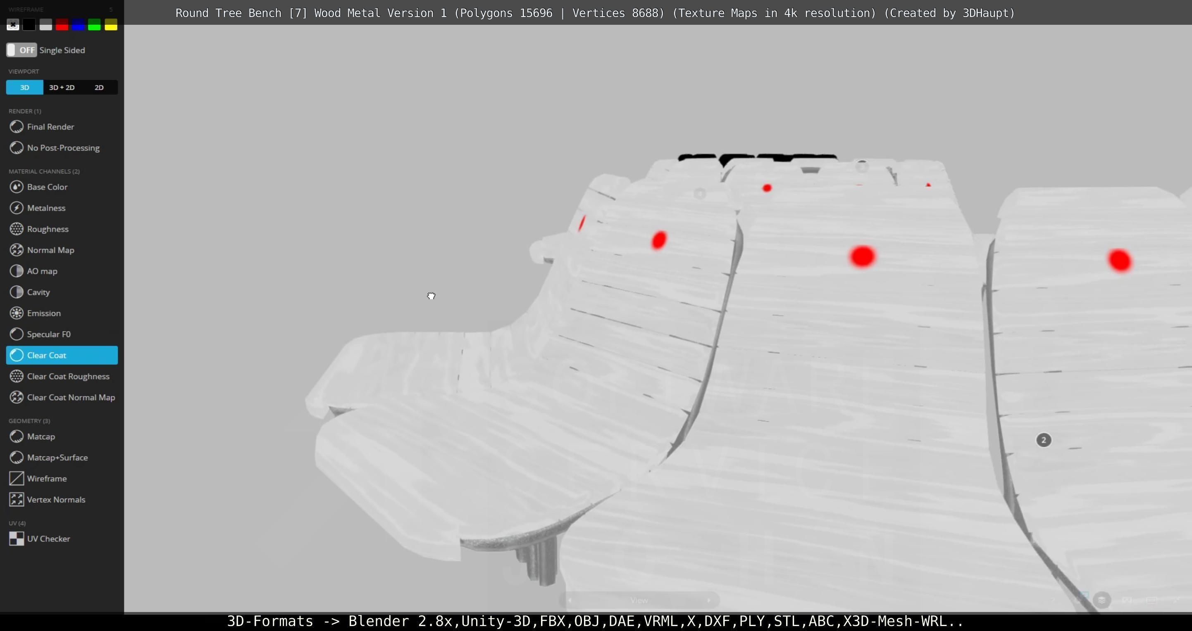Show Wireframe geometry mode
Screen dimensions: 1192x631
pos(47,479)
